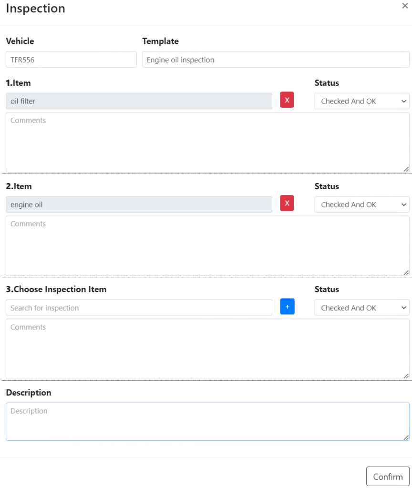Click the Comments box under engine oil

[208, 246]
